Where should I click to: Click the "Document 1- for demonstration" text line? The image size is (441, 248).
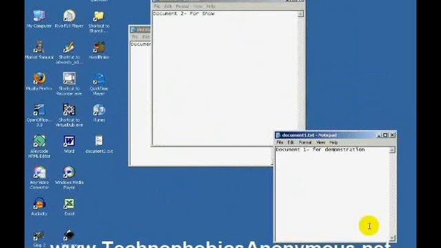(320, 149)
